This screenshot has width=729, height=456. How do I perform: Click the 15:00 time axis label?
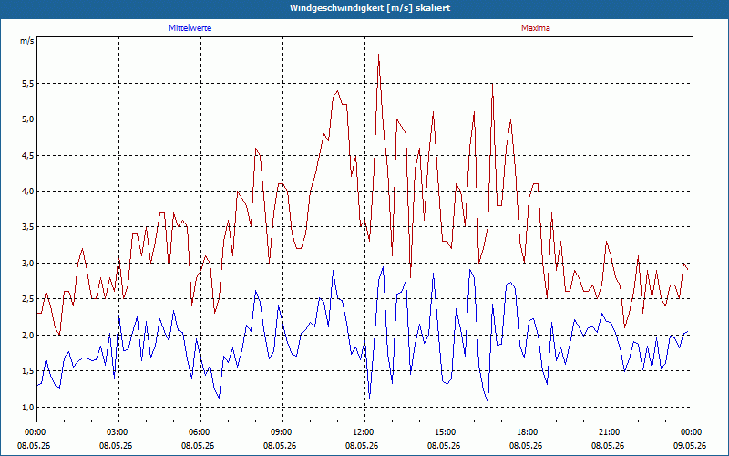[x=447, y=432]
